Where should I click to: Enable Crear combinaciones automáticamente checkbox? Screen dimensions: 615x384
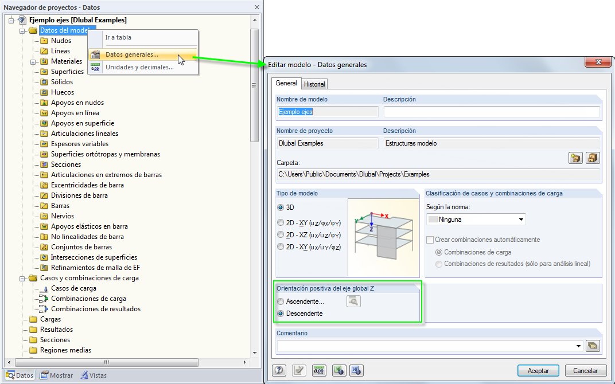pos(430,240)
